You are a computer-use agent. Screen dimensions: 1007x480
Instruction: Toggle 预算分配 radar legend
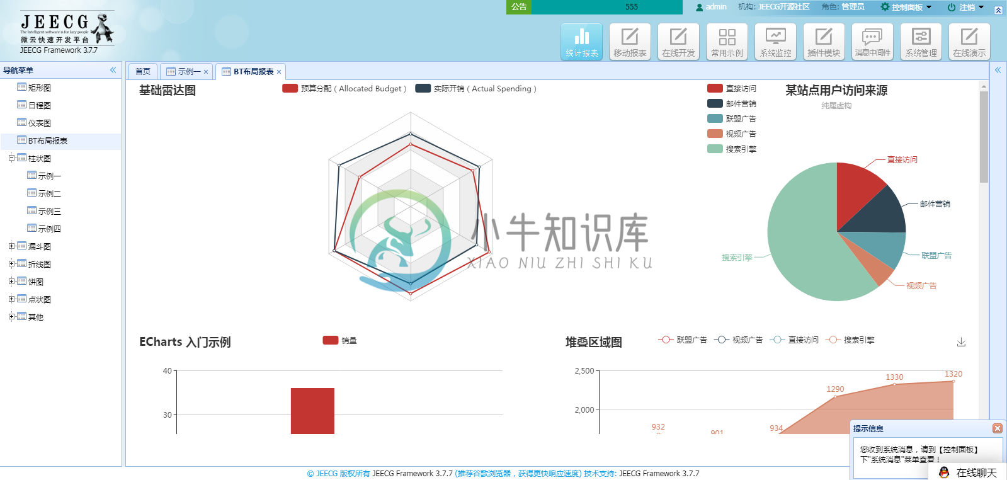pos(344,89)
